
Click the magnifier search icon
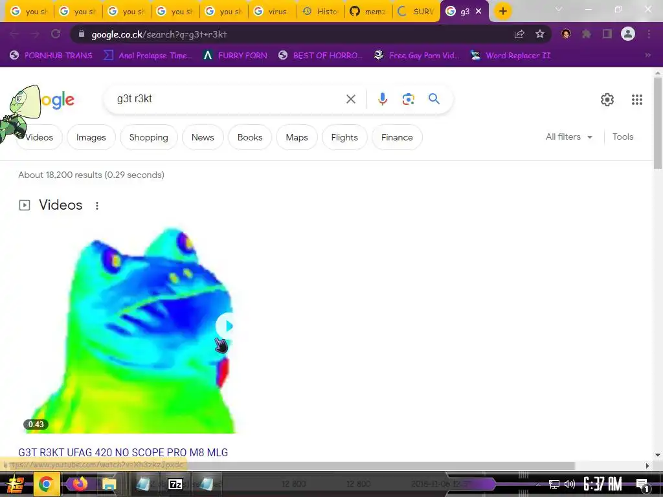coord(434,99)
